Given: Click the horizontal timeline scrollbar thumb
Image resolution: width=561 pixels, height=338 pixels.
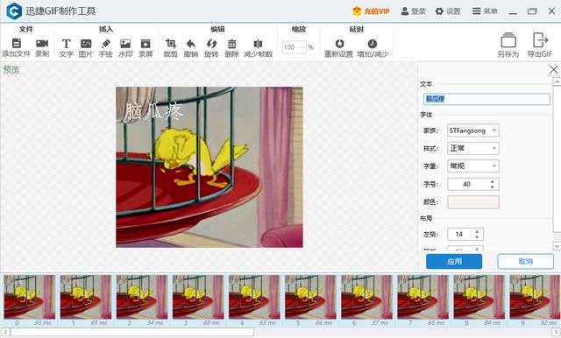Looking at the screenshot, I should point(132,332).
